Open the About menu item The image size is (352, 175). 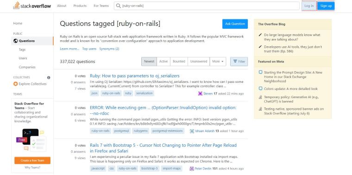(62, 6)
